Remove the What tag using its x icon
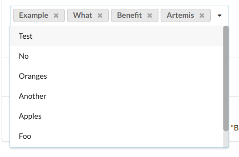This screenshot has width=239, height=157. (100, 16)
